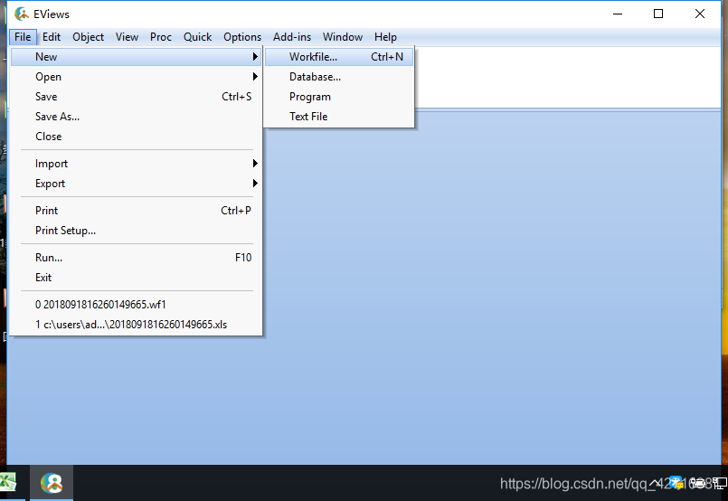Select Run... from File menu
The height and width of the screenshot is (501, 728).
point(137,257)
